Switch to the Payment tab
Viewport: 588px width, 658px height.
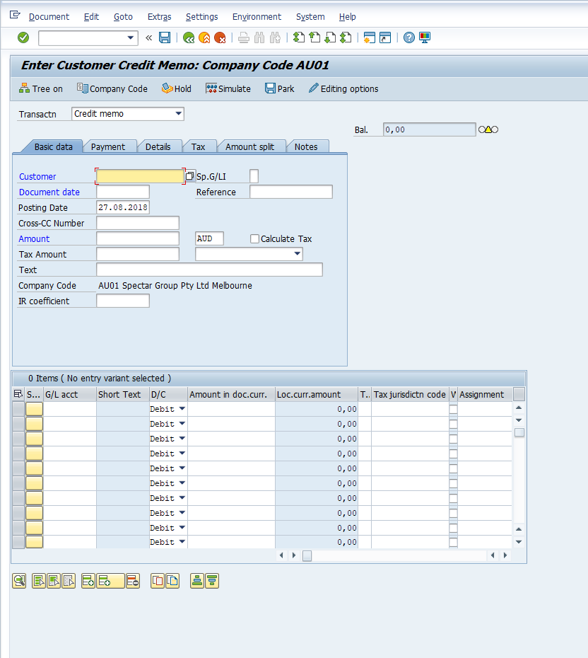[x=108, y=146]
